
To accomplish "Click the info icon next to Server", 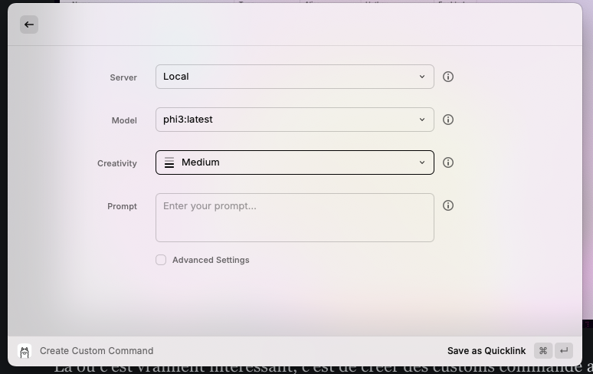I will [x=448, y=77].
